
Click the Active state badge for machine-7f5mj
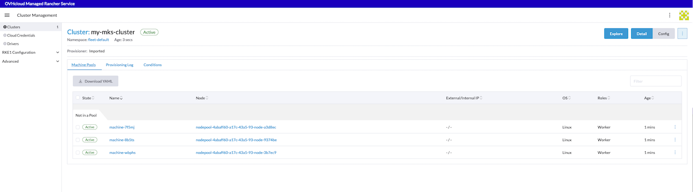pyautogui.click(x=90, y=127)
